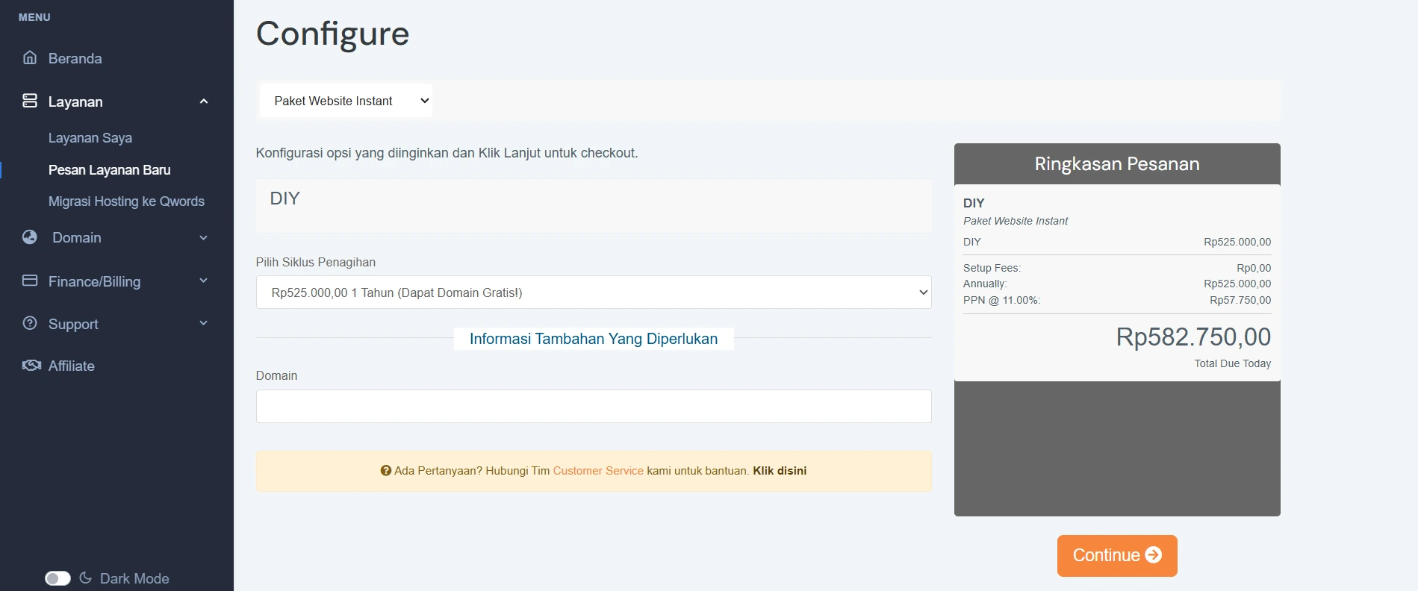Open Layanan Saya menu item

coord(90,138)
